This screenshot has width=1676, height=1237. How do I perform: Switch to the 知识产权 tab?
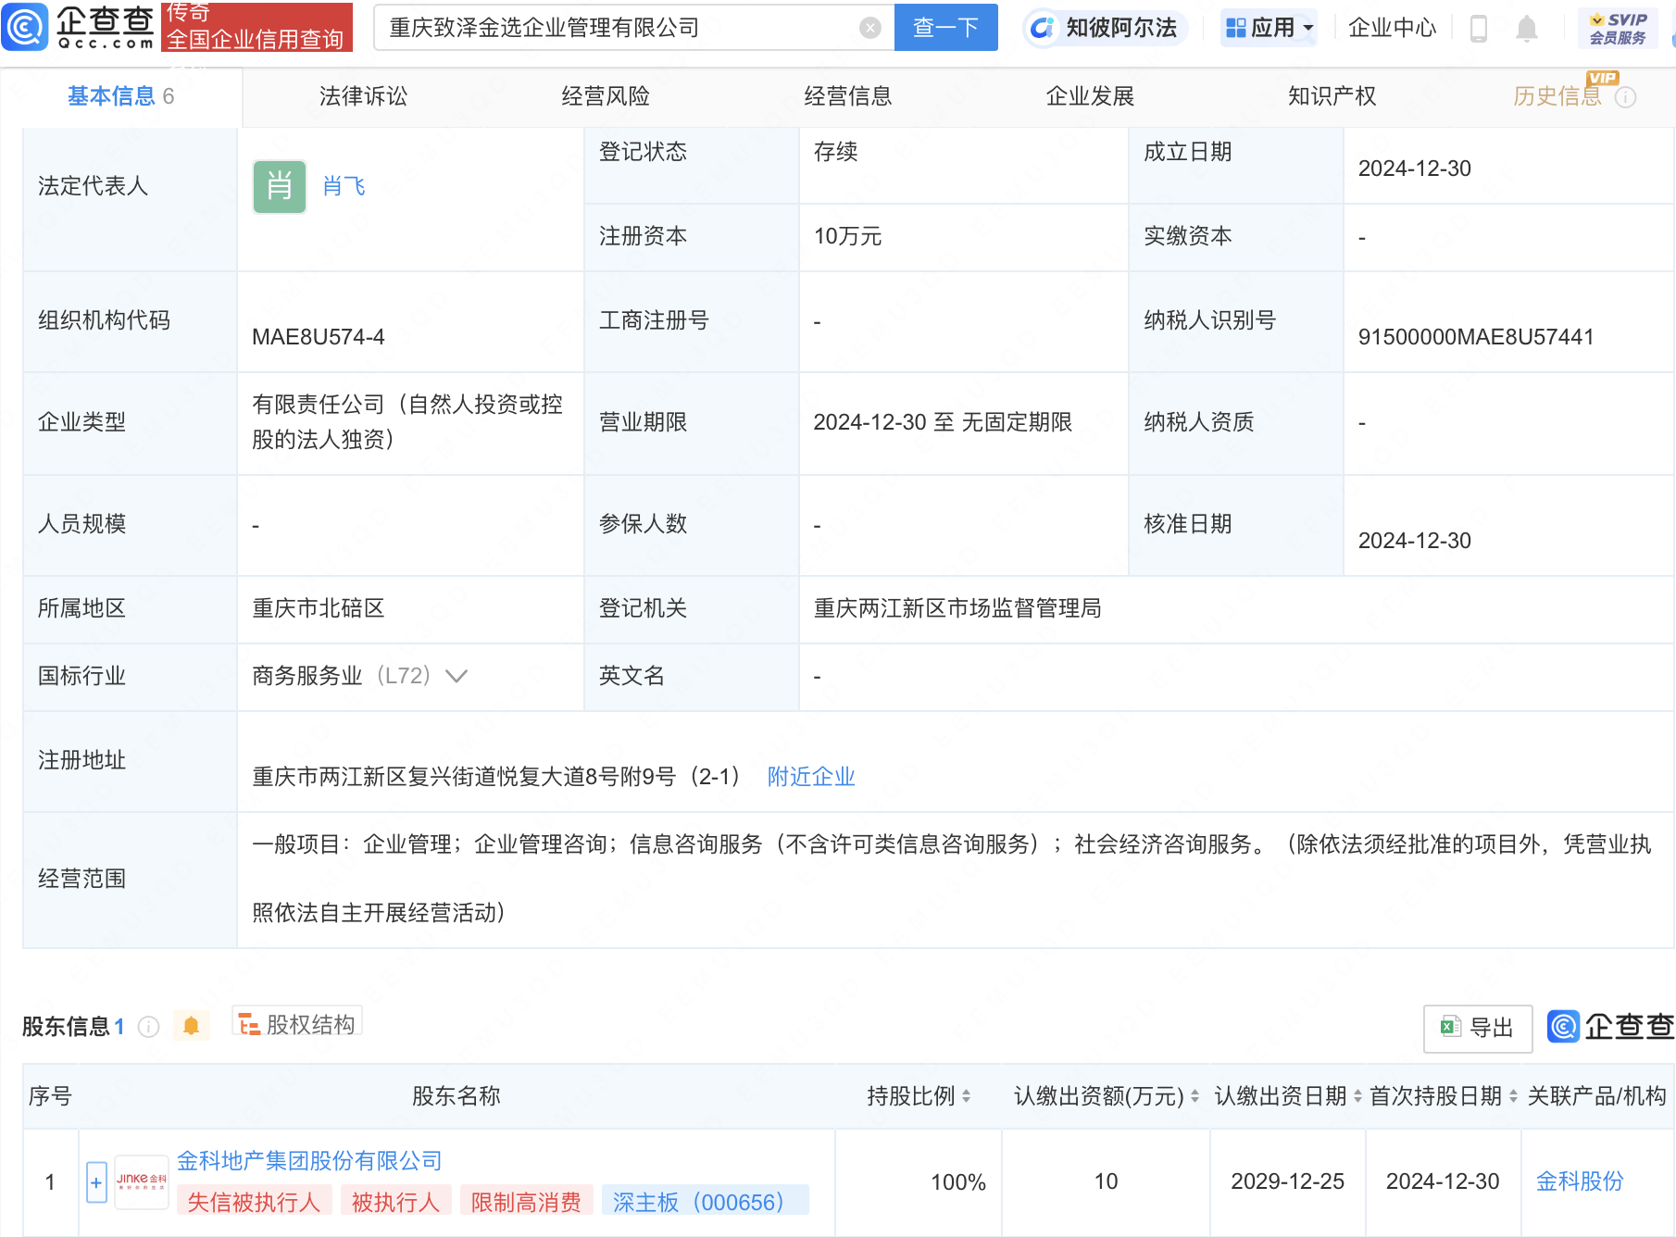(1332, 96)
